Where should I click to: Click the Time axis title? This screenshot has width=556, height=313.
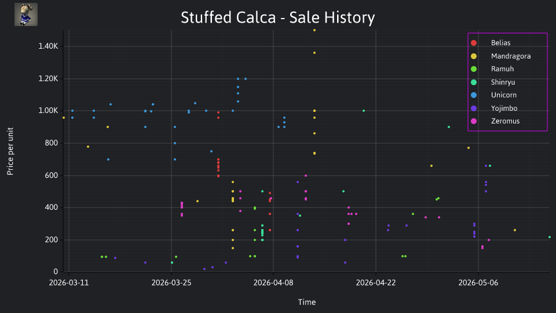click(307, 302)
